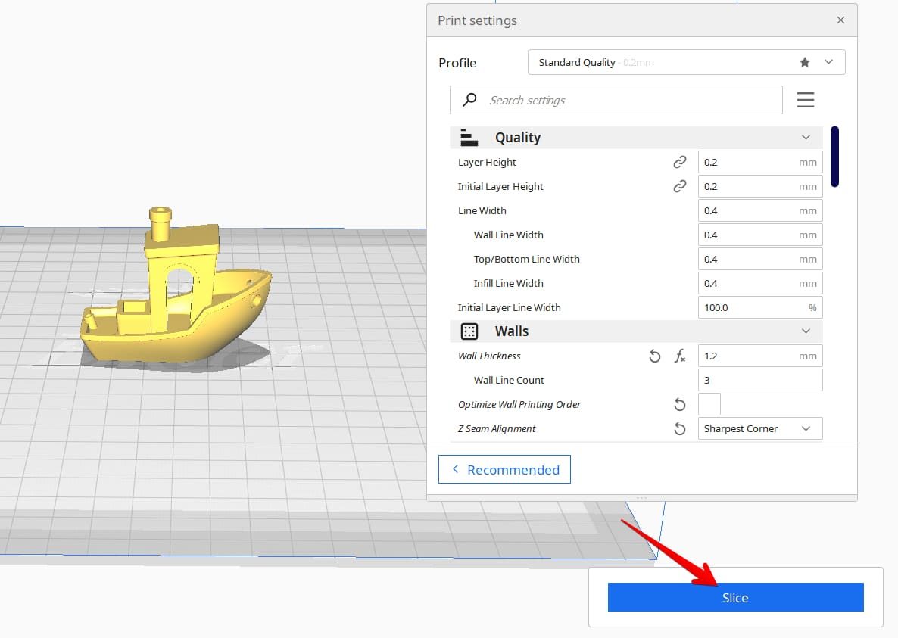The image size is (898, 638).
Task: Reset Z Seam Alignment with the revert icon
Action: [680, 428]
